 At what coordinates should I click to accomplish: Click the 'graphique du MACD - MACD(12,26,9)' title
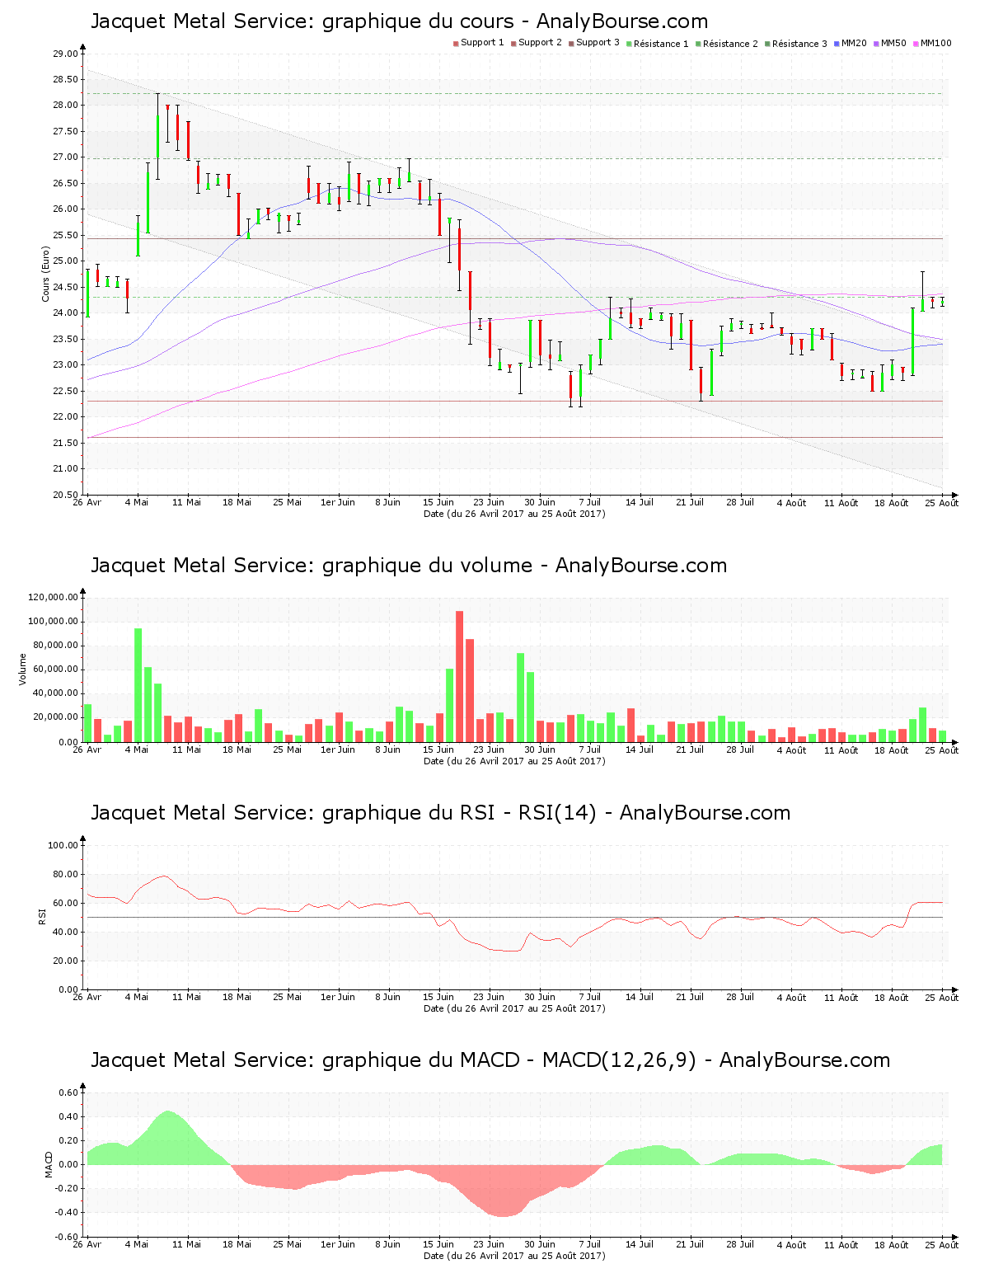(490, 1060)
